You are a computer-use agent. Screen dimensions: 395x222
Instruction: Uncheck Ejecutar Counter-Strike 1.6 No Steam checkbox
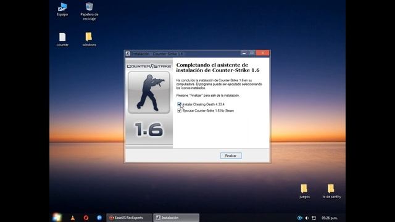tap(180, 111)
